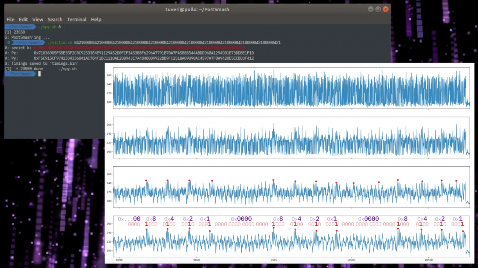Open the View menu in the terminal
478x268 pixels.
pos(38,19)
